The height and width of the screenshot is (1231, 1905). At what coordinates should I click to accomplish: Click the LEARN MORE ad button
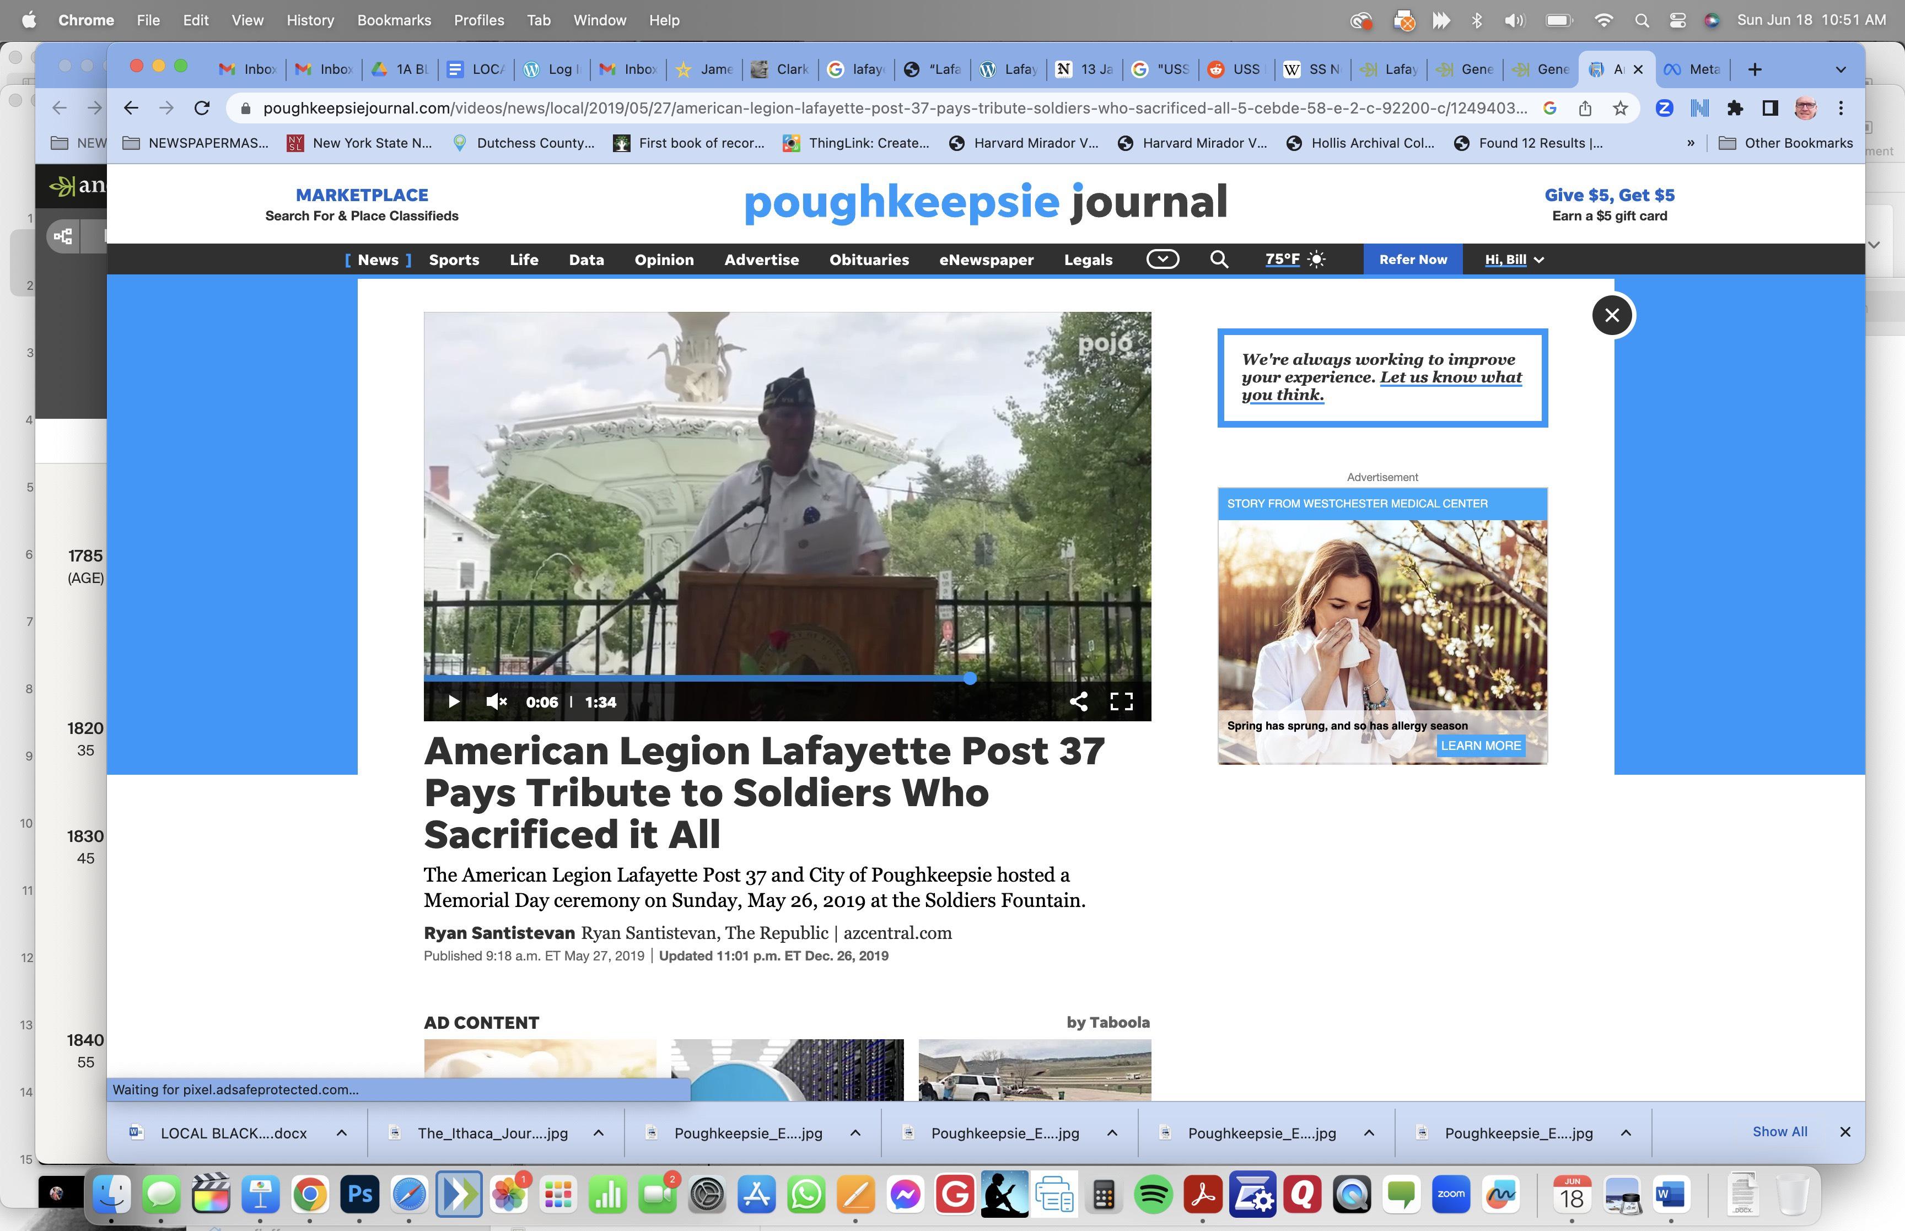(1481, 745)
